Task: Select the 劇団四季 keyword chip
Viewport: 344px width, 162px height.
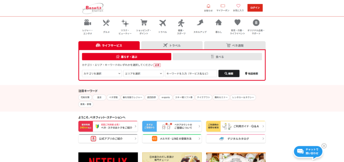Action: click(151, 97)
